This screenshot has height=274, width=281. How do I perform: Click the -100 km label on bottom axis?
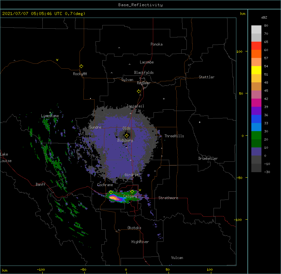(x=41, y=269)
